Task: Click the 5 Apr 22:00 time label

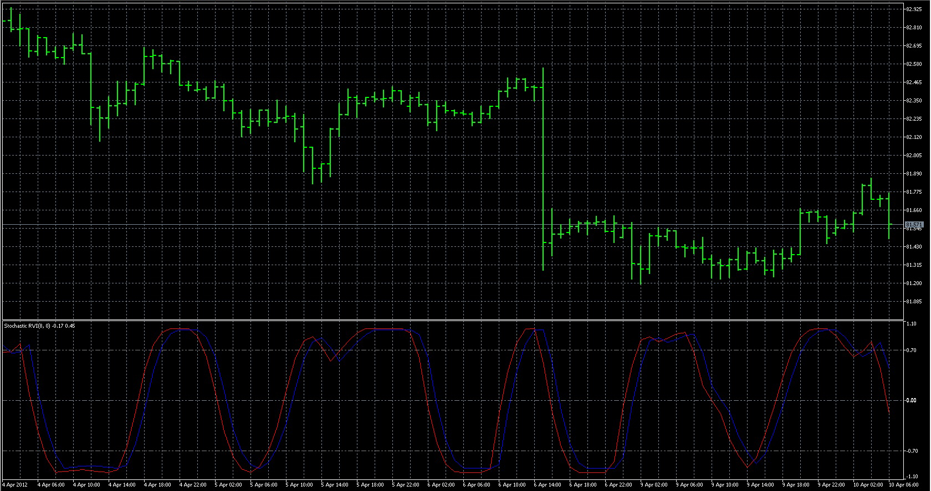Action: 406,485
